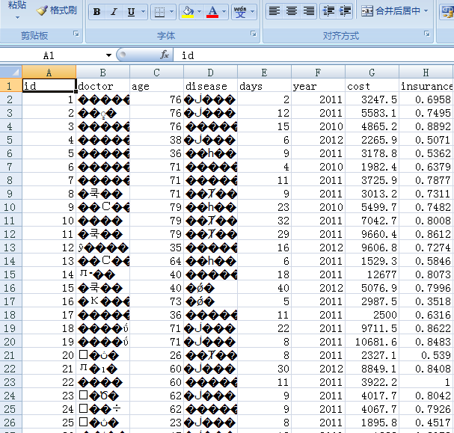Select the column D header
This screenshot has width=454, height=433.
[210, 73]
